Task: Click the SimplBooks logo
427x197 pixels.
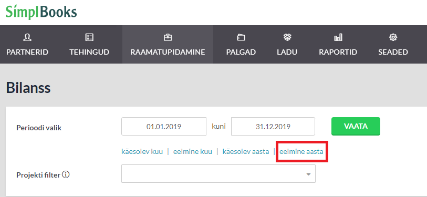Action: pos(41,12)
